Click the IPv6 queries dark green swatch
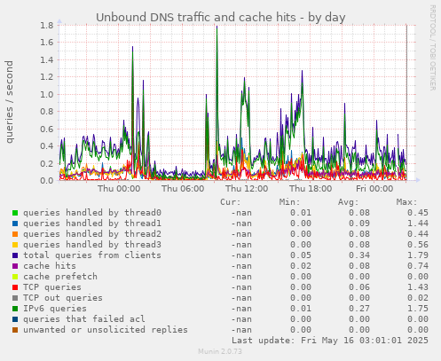The height and width of the screenshot is (361, 441). click(x=15, y=309)
